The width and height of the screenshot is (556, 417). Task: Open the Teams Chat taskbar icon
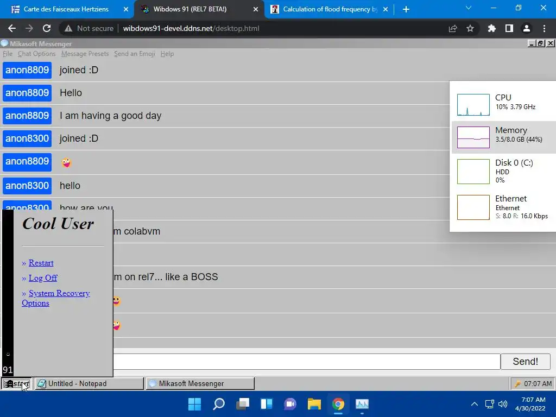pyautogui.click(x=290, y=404)
